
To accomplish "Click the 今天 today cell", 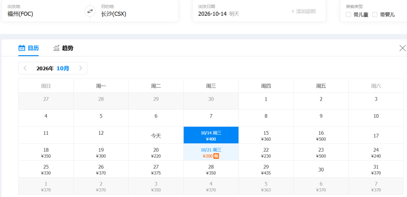I will coord(156,135).
